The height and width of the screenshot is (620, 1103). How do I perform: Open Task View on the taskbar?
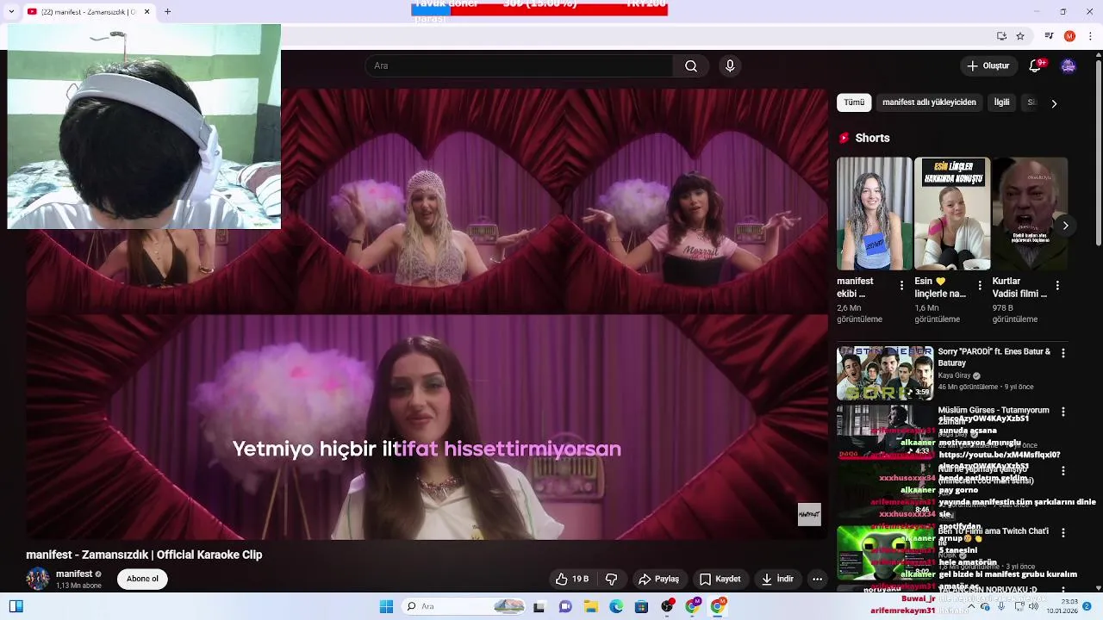(x=539, y=606)
